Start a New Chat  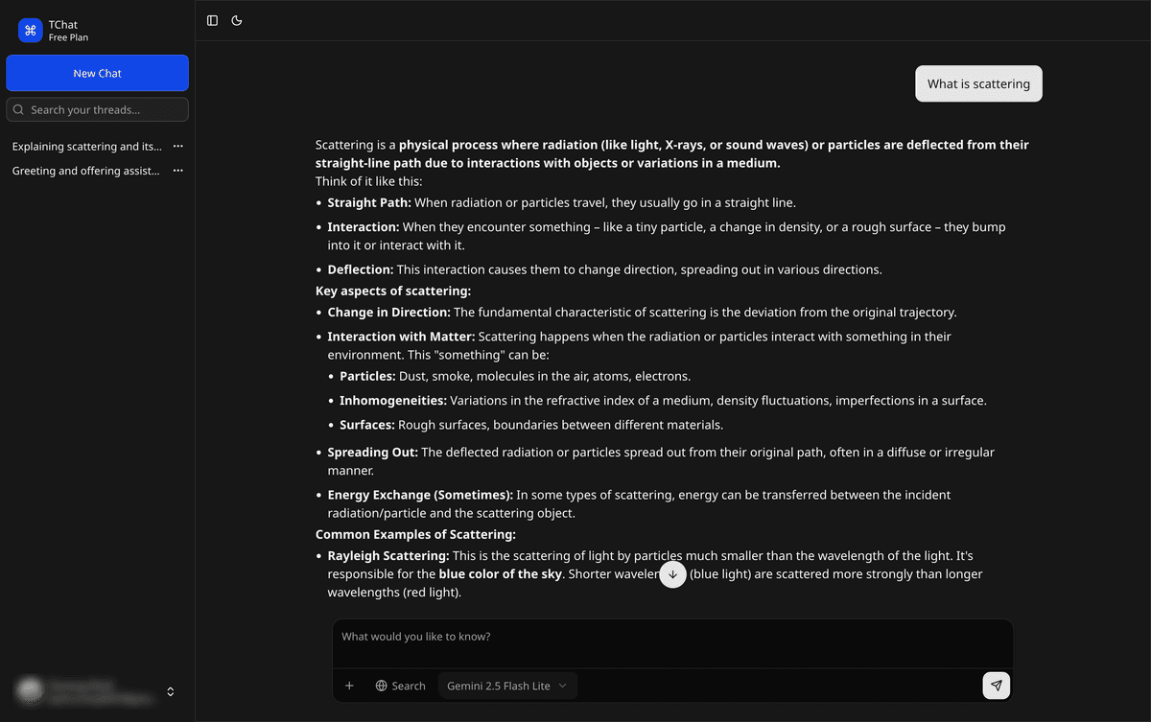[97, 73]
